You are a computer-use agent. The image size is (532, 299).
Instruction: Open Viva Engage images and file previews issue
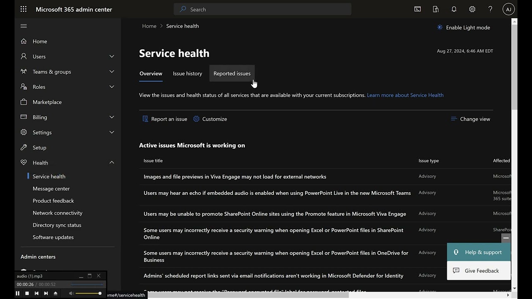235,176
